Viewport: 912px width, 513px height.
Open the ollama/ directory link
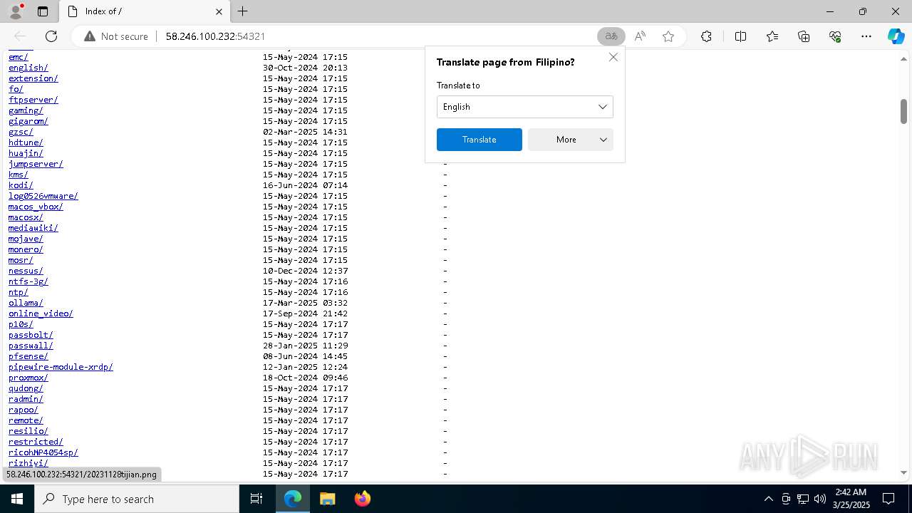coord(26,303)
